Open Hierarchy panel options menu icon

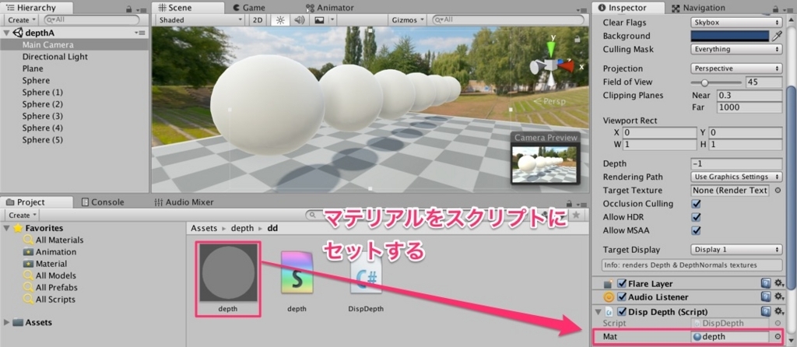click(140, 9)
